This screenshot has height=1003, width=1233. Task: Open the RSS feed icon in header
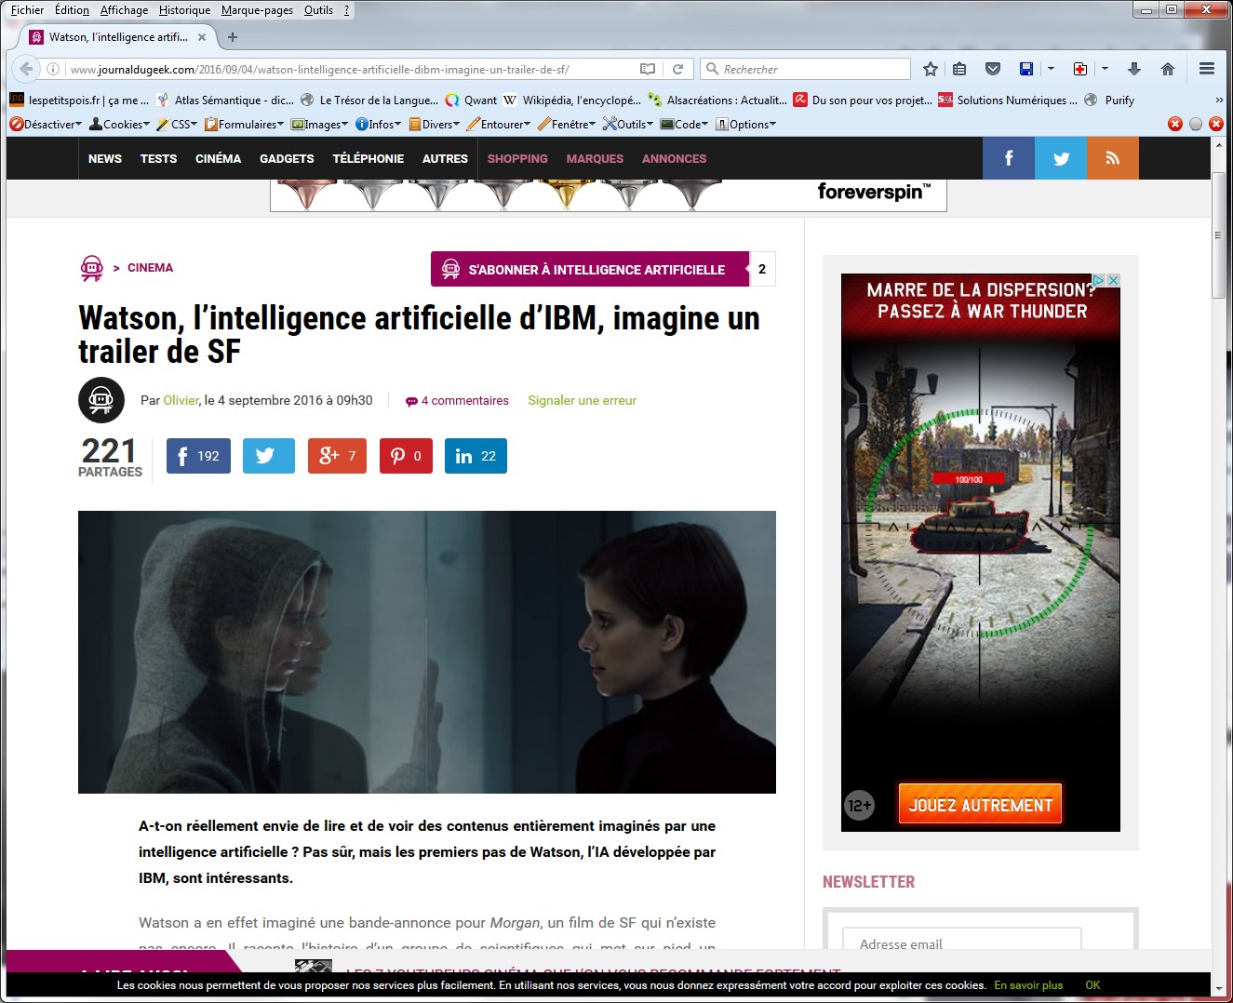pos(1112,158)
